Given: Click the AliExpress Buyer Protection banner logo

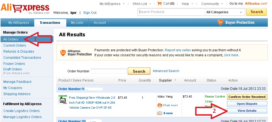Looking at the screenshot, I should (76, 53).
